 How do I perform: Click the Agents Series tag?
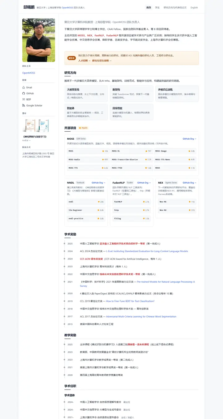(x=171, y=182)
